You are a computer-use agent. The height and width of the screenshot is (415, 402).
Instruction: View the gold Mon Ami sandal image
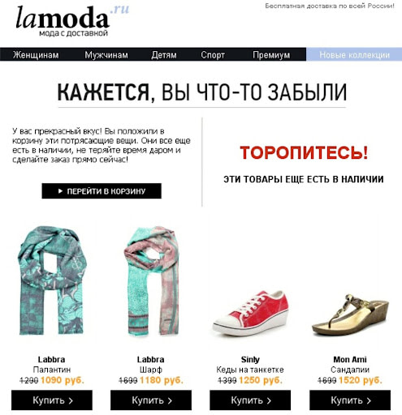[350, 315]
